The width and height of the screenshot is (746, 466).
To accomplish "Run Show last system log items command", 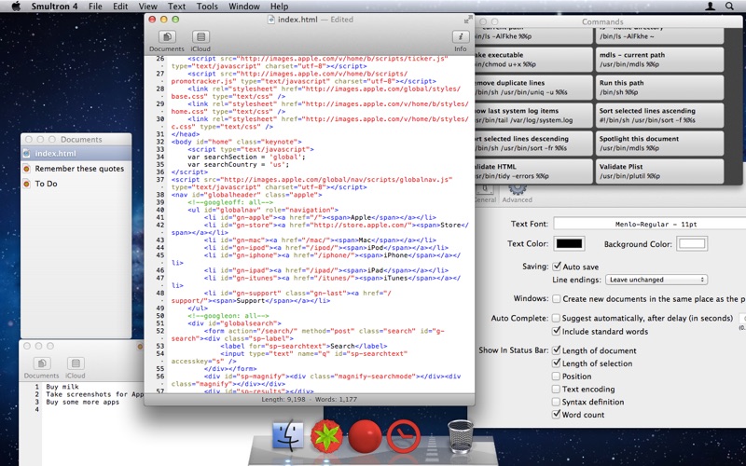I will tap(533, 116).
